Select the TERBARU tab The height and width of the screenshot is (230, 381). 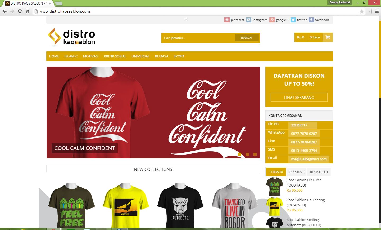pos(276,172)
